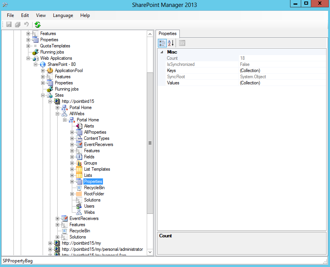The width and height of the screenshot is (330, 267).
Task: Select the Categorized view button in Properties
Action: click(163, 43)
